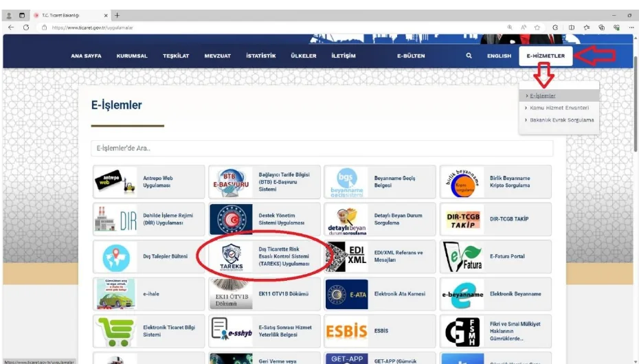Open the e-ihale car image

(x=115, y=294)
